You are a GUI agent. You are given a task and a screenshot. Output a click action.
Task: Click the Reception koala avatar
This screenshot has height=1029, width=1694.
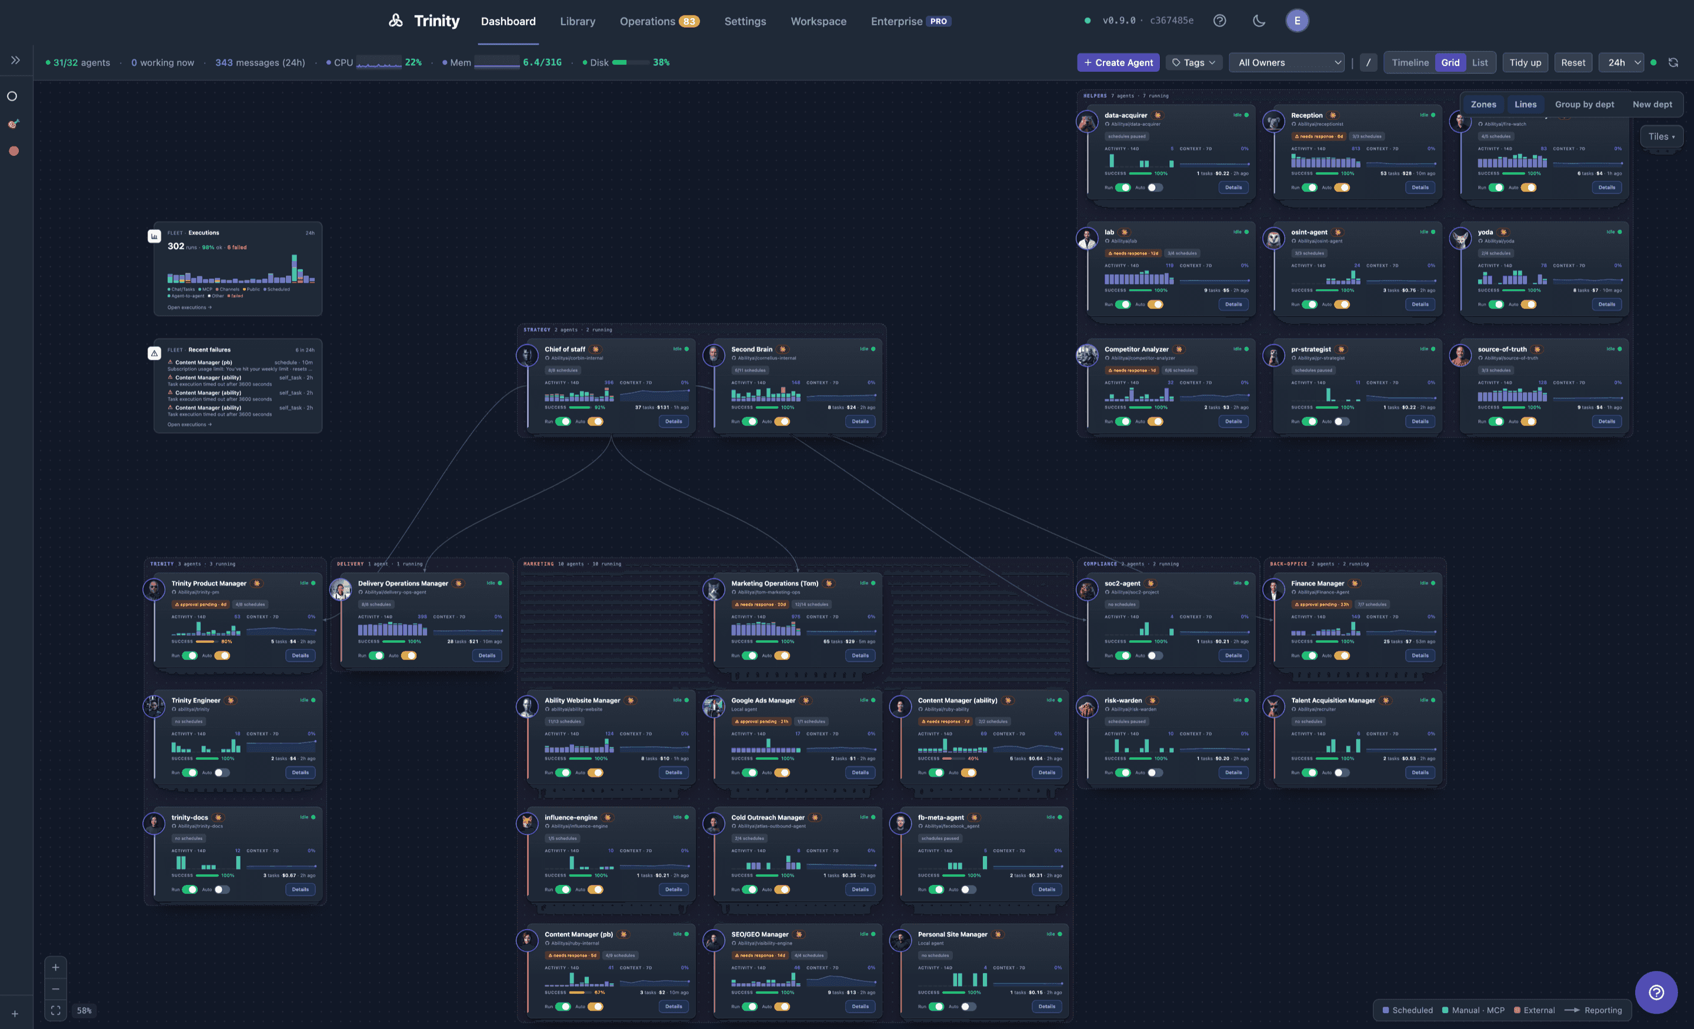[x=1273, y=122]
